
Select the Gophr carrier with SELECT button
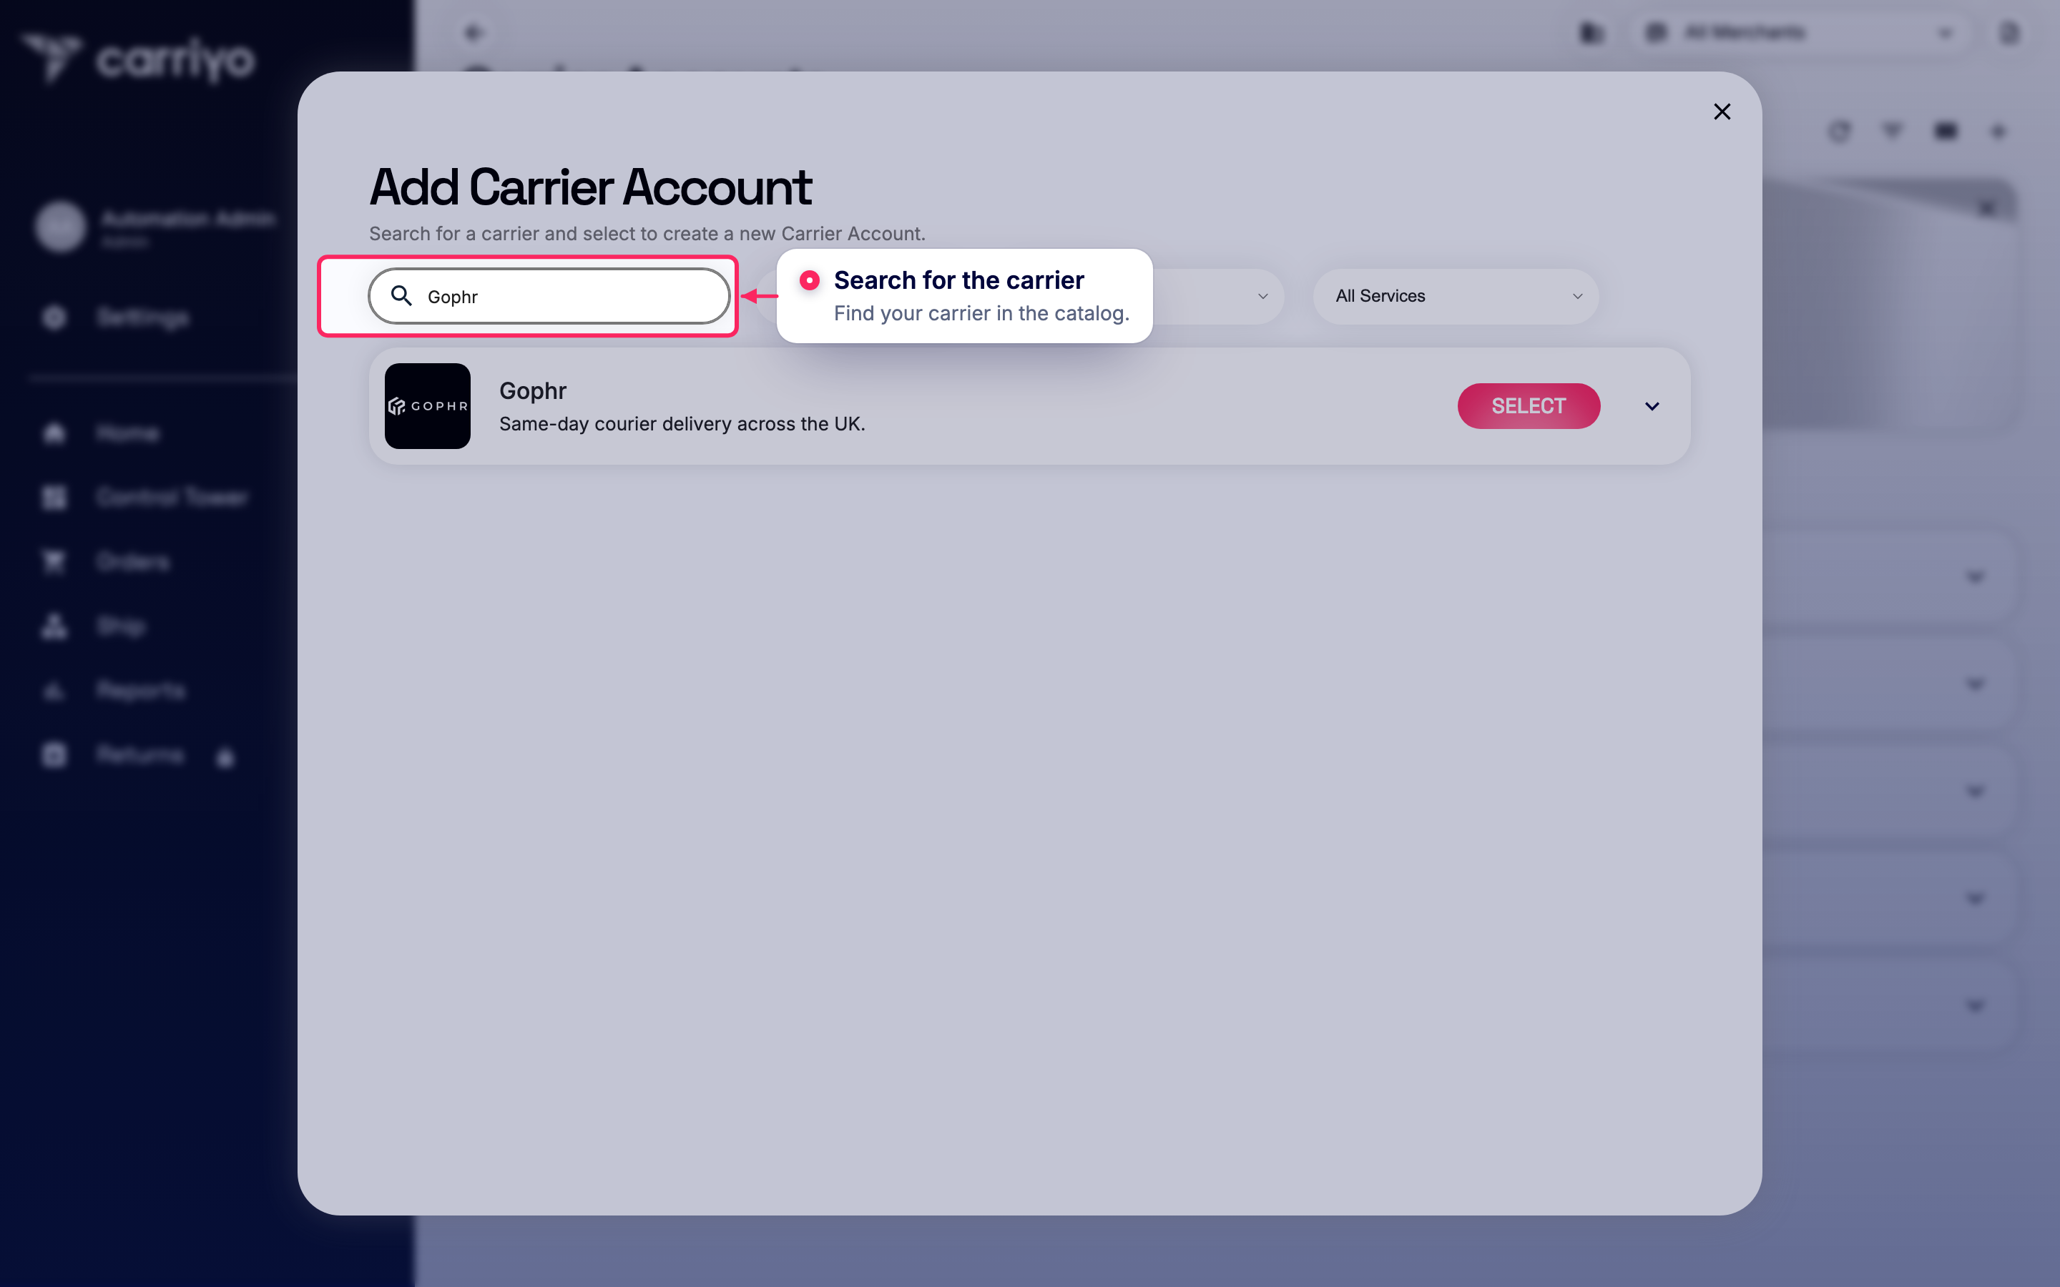pyautogui.click(x=1528, y=406)
